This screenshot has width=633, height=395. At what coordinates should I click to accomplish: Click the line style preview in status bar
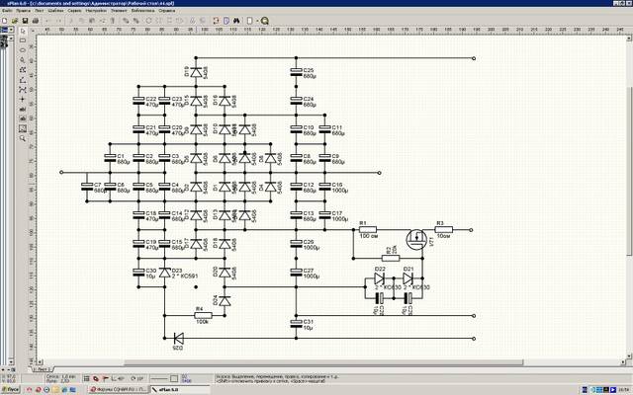158,378
